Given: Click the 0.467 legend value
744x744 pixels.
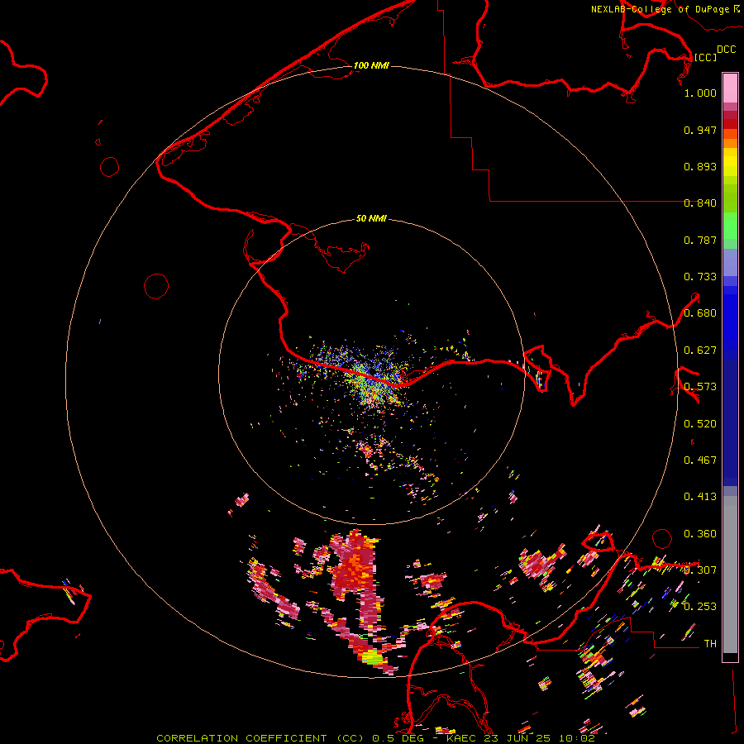Looking at the screenshot, I should (x=700, y=460).
